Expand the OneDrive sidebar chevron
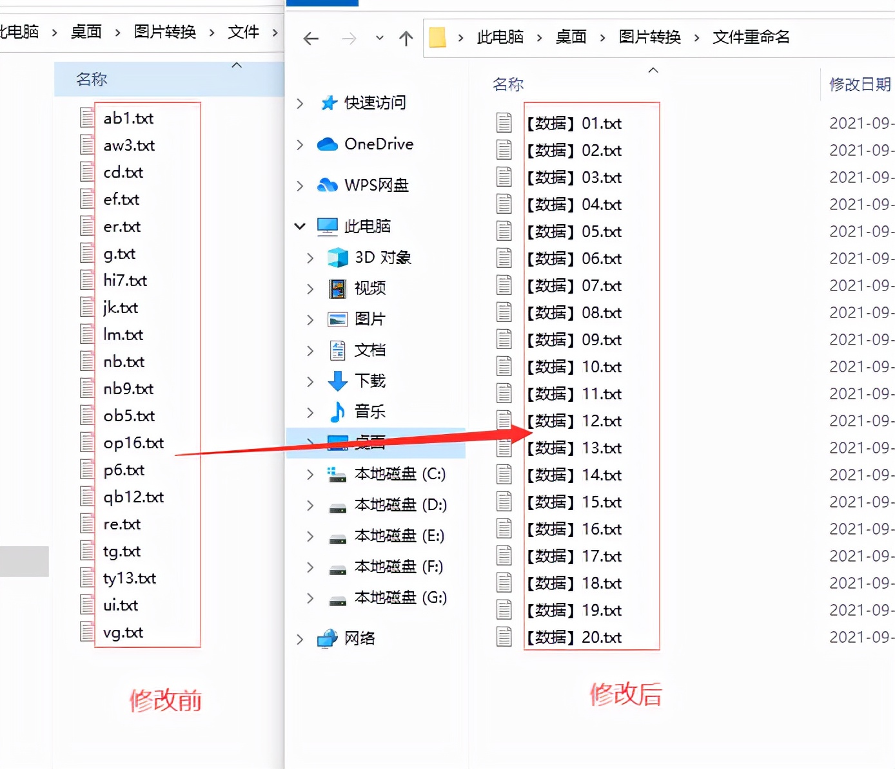 click(299, 144)
